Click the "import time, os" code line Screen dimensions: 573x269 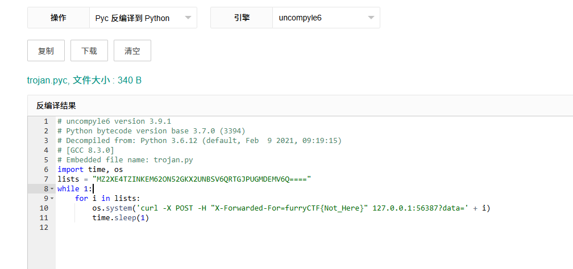point(90,169)
